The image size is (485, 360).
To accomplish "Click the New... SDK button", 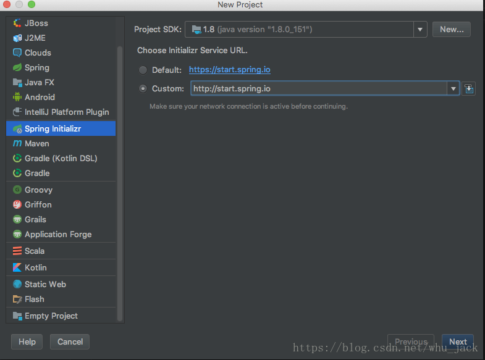I will click(x=451, y=30).
